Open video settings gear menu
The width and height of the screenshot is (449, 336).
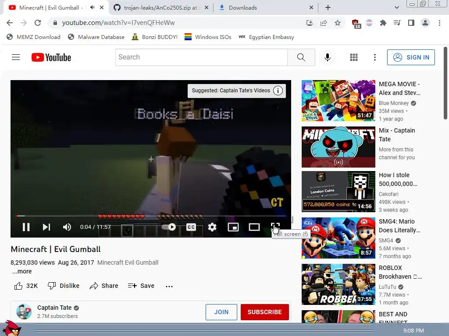click(x=212, y=227)
